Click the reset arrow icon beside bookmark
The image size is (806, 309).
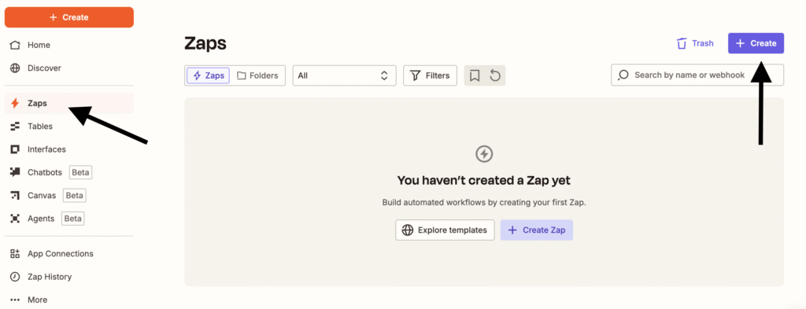(x=494, y=75)
